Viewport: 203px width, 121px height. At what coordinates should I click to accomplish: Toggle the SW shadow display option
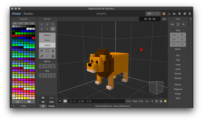[43, 102]
